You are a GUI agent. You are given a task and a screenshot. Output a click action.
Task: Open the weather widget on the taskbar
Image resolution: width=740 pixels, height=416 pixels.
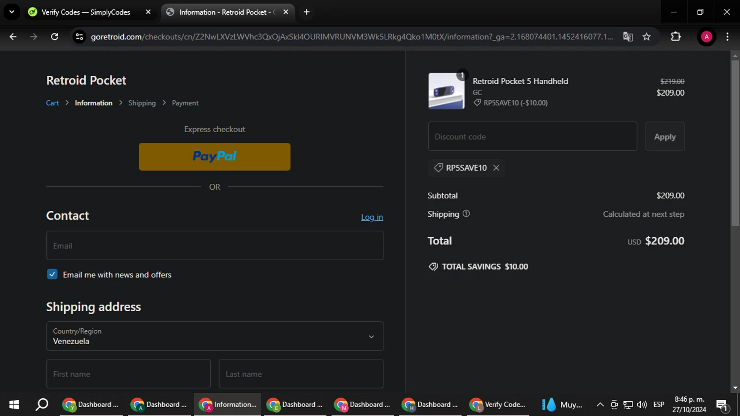click(562, 405)
